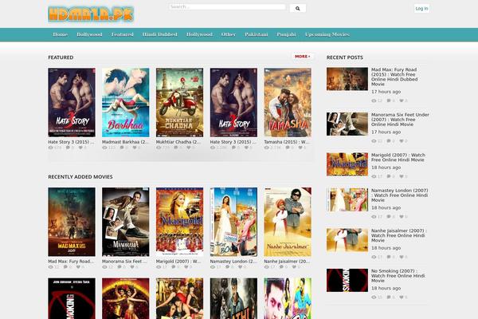
Task: Click MORE button in Featured section
Action: pyautogui.click(x=303, y=57)
